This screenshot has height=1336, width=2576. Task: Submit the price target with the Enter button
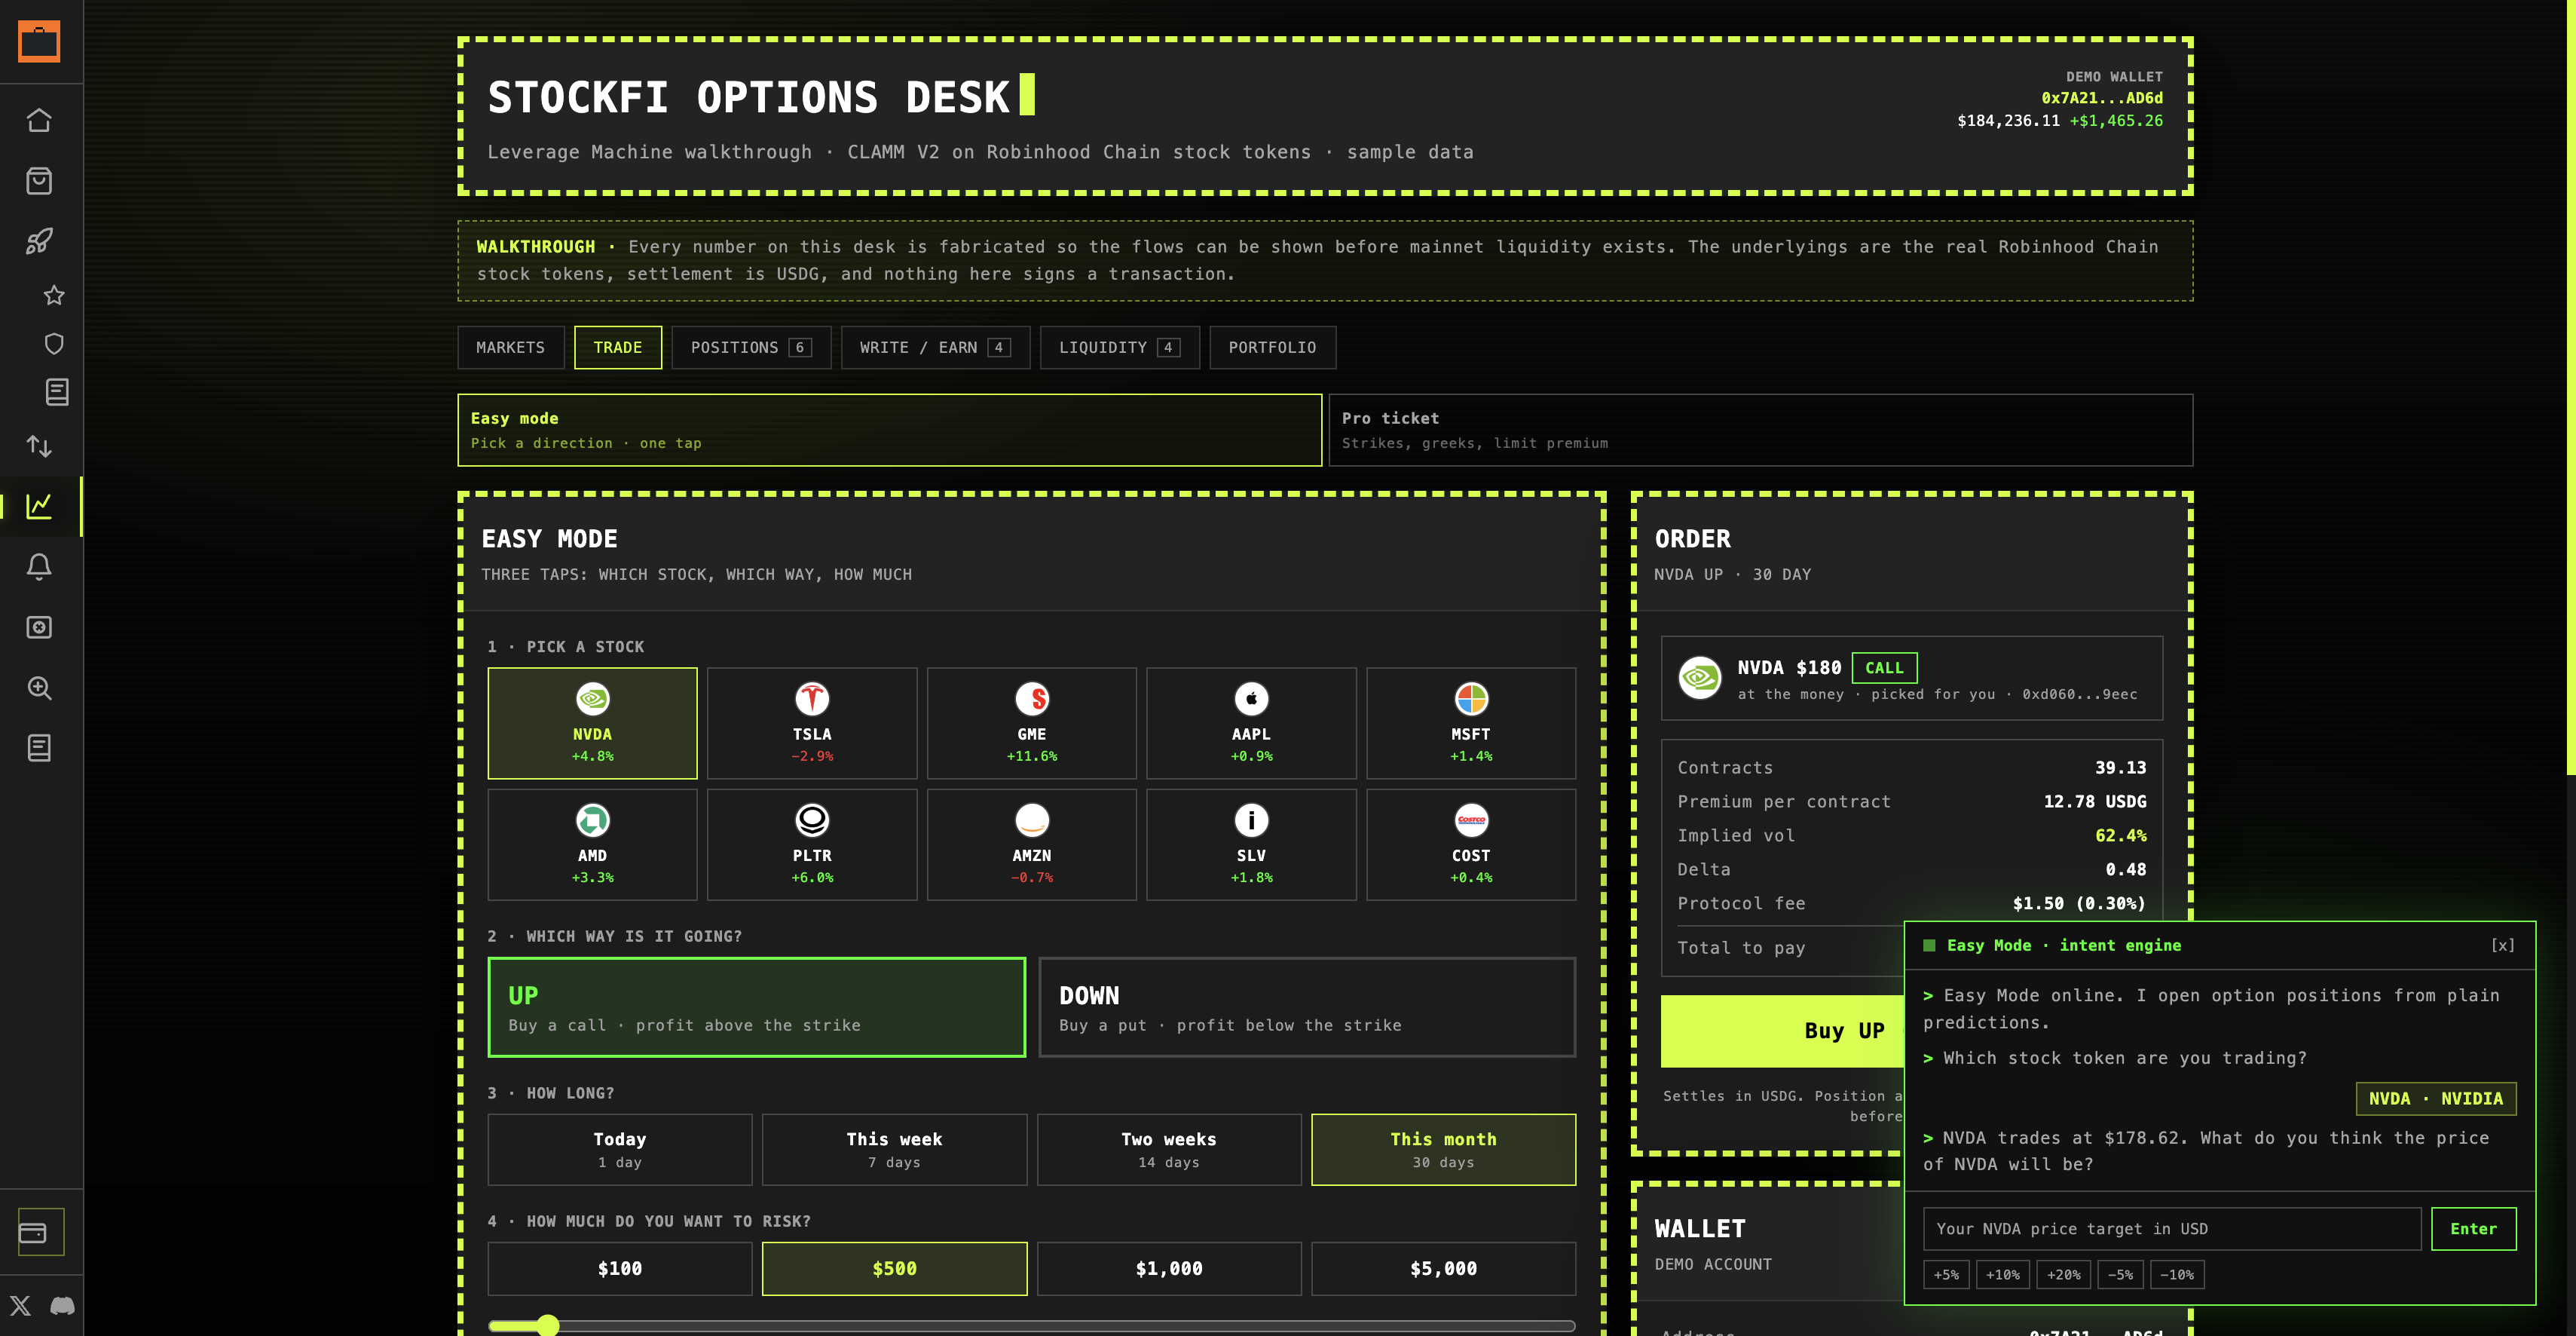click(x=2473, y=1229)
